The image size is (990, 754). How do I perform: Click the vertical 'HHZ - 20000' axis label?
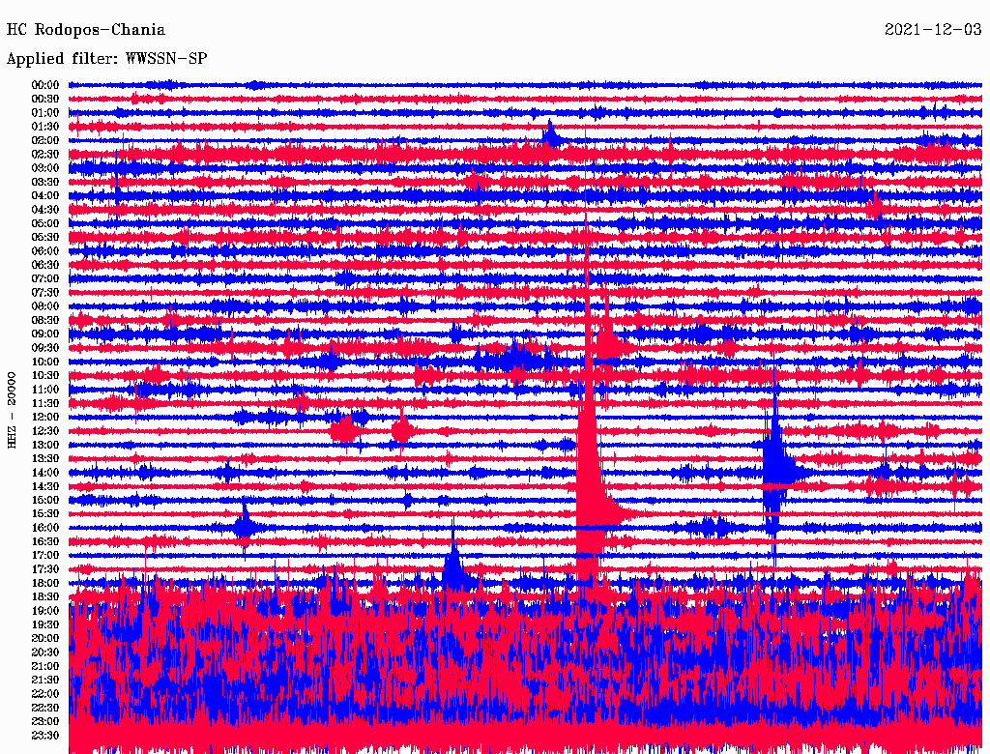[12, 410]
